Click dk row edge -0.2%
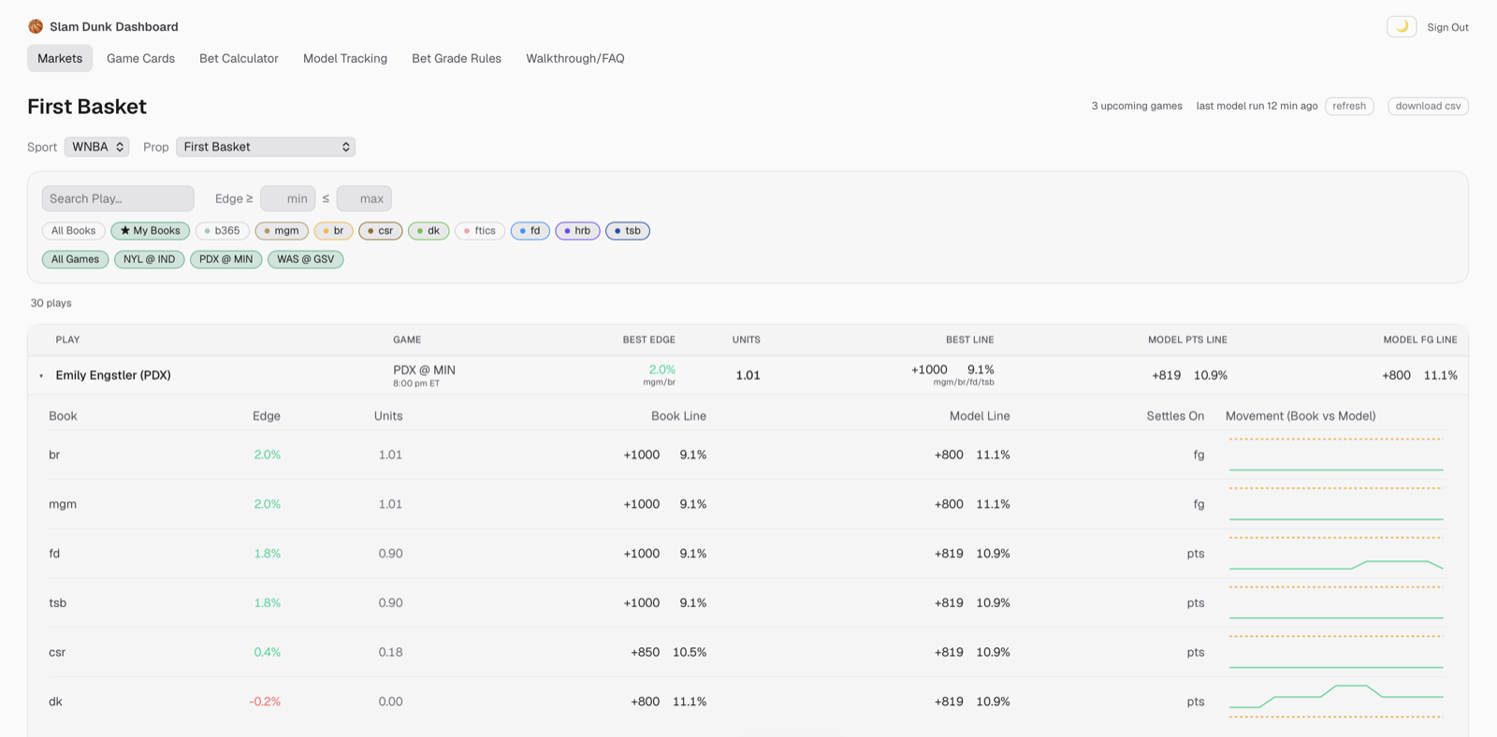The height and width of the screenshot is (737, 1497). coord(265,701)
